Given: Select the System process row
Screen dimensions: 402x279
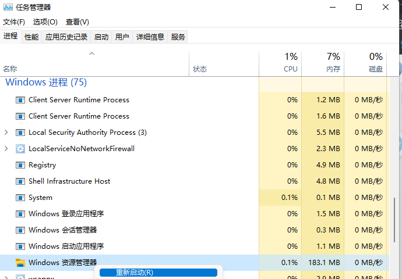Looking at the screenshot, I should (195, 198).
